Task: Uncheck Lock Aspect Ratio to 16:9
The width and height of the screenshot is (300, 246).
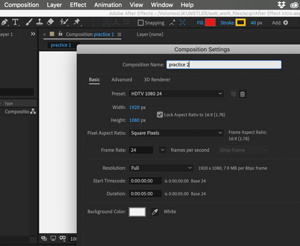Action: [160, 115]
